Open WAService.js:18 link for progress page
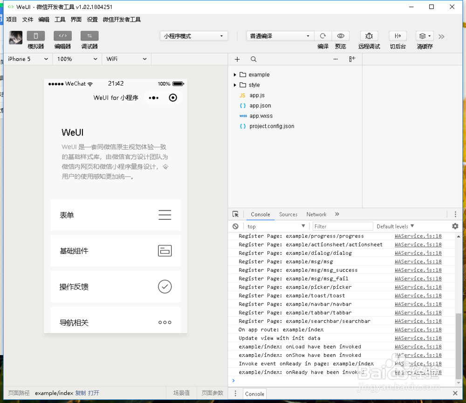 pyautogui.click(x=418, y=236)
